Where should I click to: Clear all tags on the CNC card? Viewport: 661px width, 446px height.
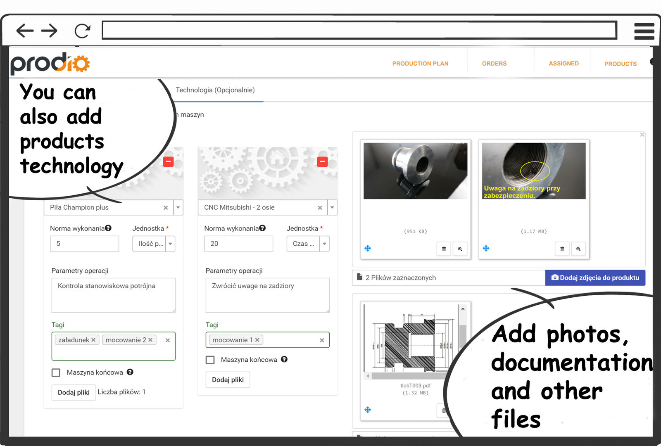[x=322, y=340]
